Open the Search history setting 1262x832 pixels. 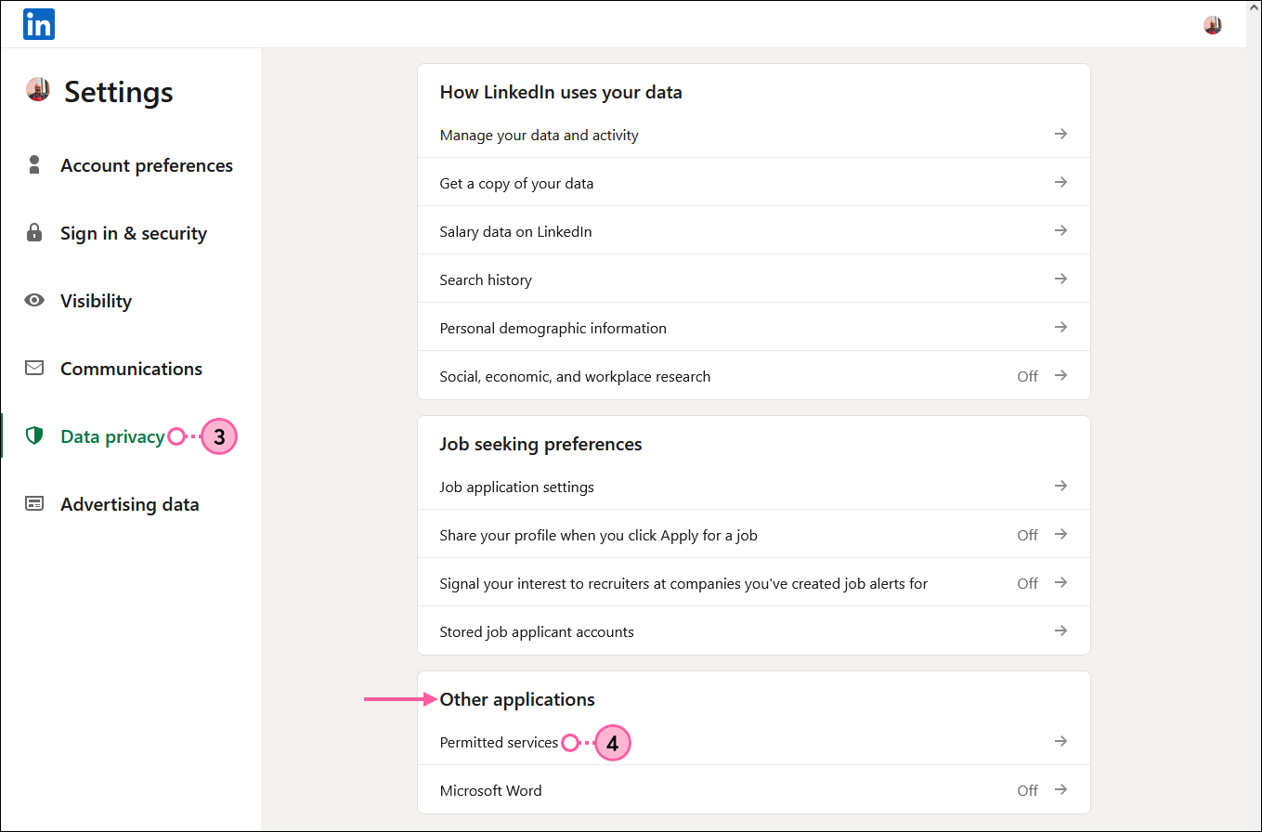click(754, 279)
